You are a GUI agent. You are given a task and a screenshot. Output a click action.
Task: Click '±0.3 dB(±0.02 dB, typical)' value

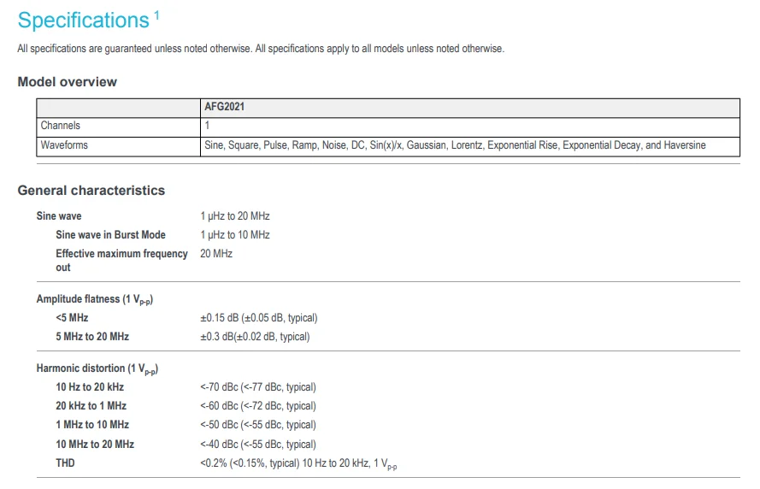pyautogui.click(x=255, y=337)
